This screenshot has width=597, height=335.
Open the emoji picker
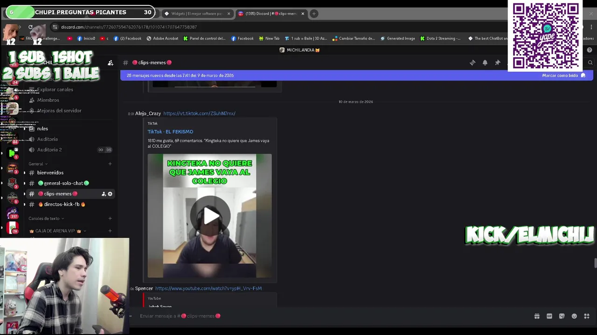[574, 316]
